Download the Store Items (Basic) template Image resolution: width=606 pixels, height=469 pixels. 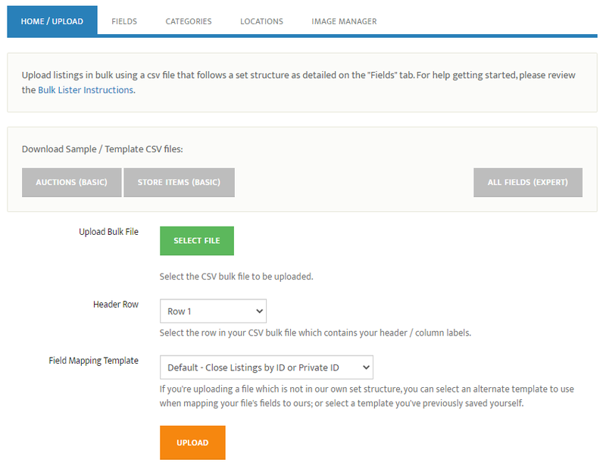179,183
